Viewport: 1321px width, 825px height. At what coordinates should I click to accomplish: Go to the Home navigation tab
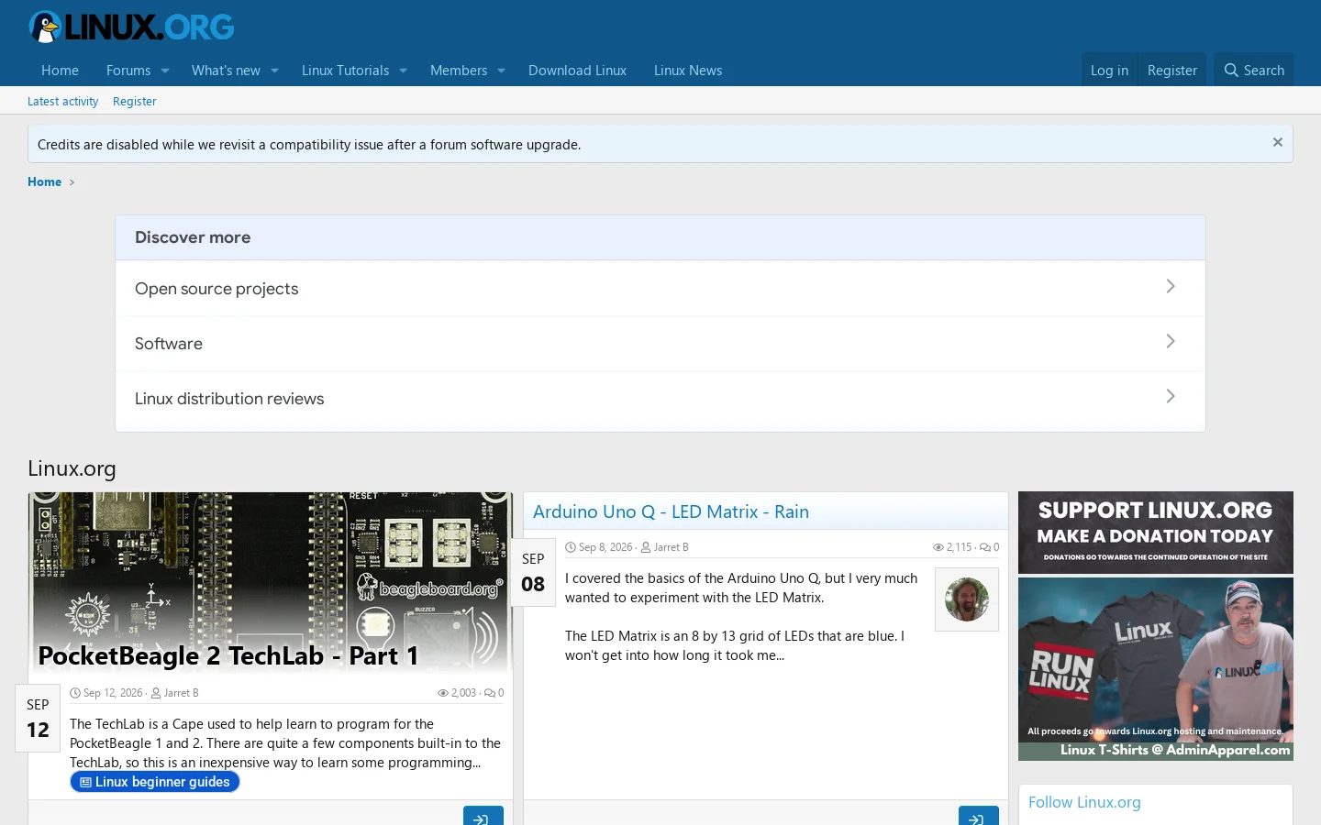(60, 71)
